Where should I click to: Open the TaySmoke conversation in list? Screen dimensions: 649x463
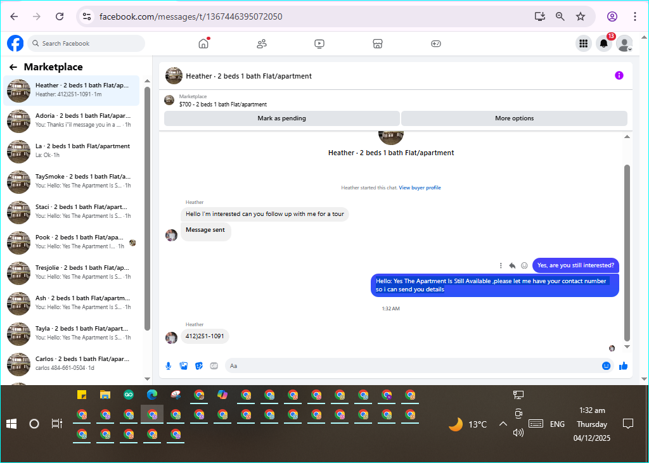pos(71,182)
